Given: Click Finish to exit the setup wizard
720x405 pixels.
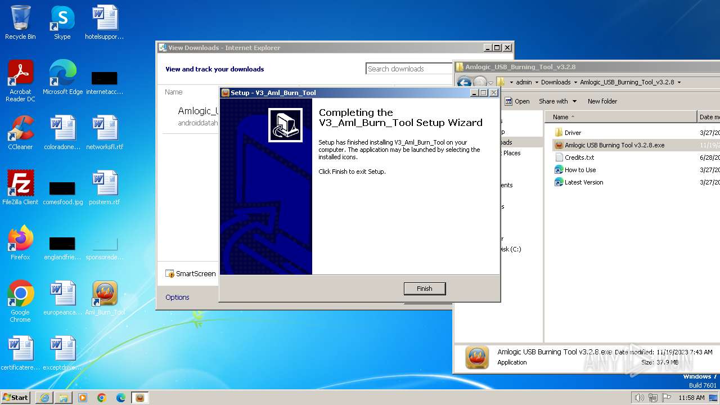Looking at the screenshot, I should 425,289.
